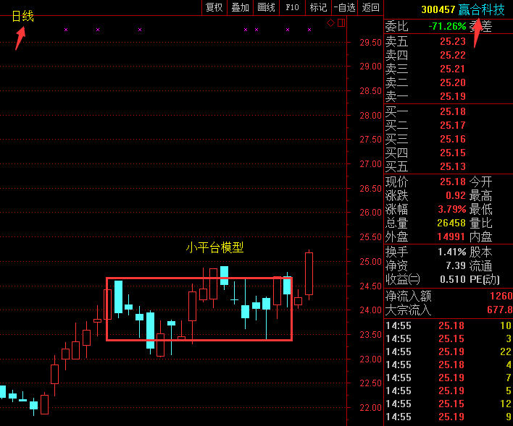Click the 换手 value 1.41%

click(452, 252)
